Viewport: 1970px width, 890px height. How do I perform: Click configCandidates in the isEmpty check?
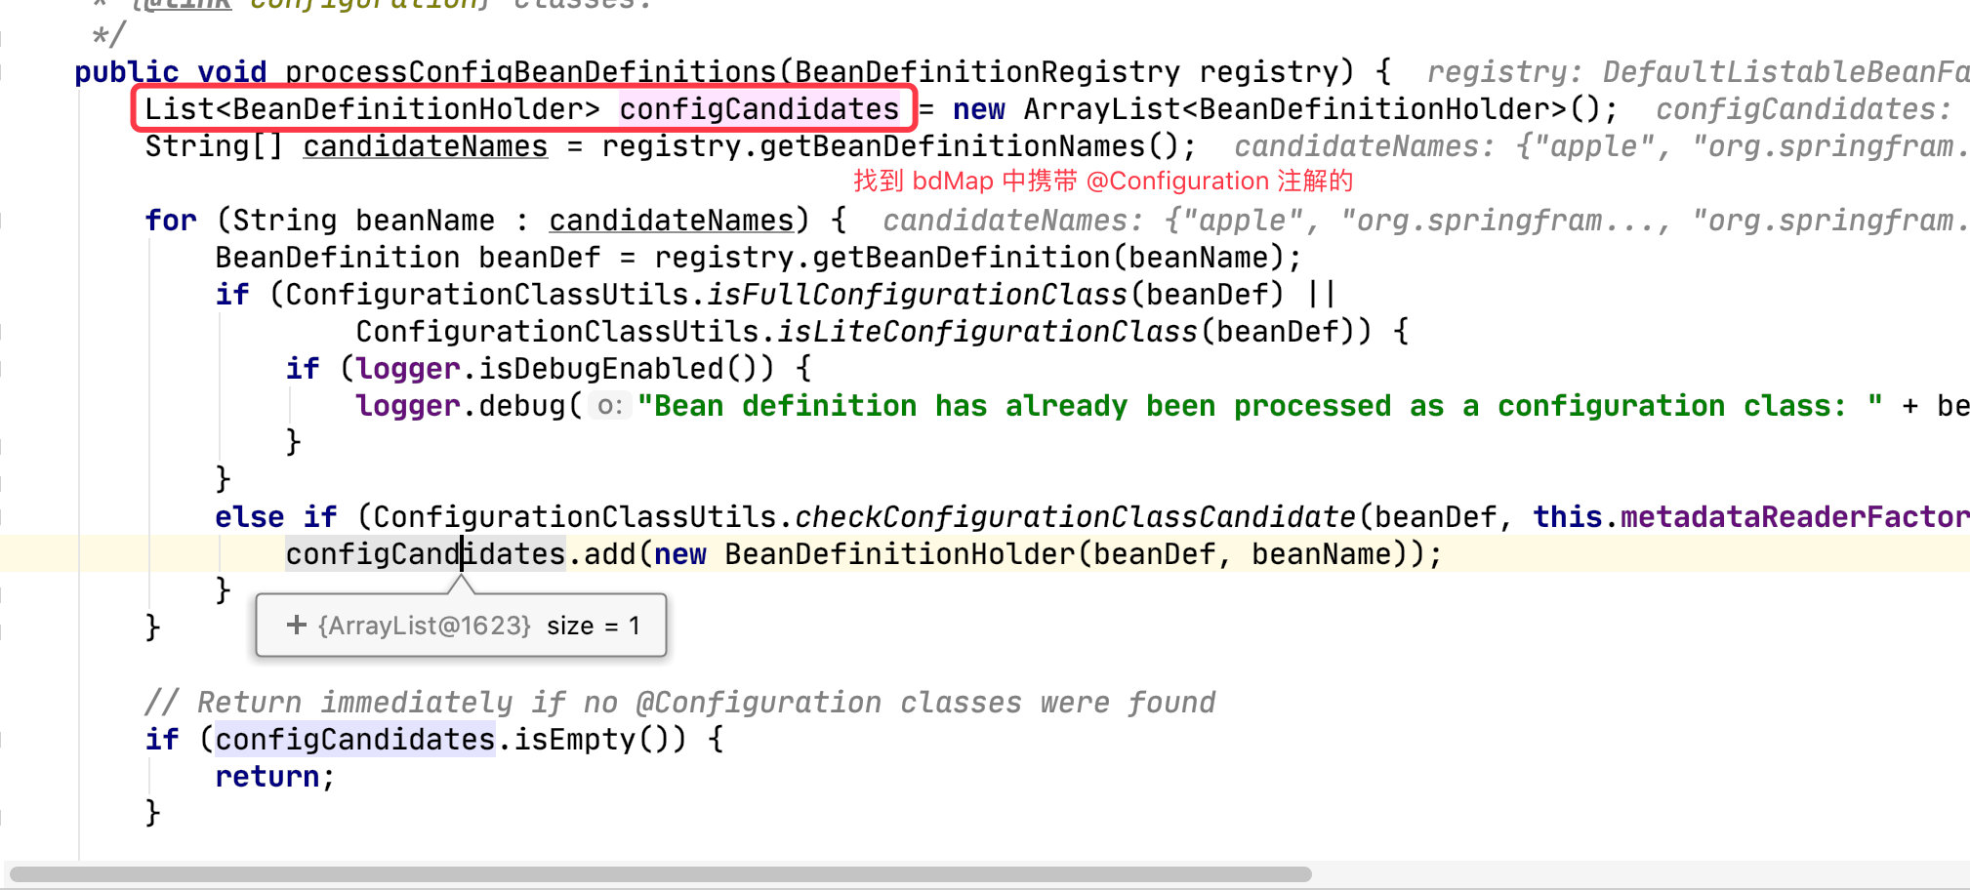354,740
